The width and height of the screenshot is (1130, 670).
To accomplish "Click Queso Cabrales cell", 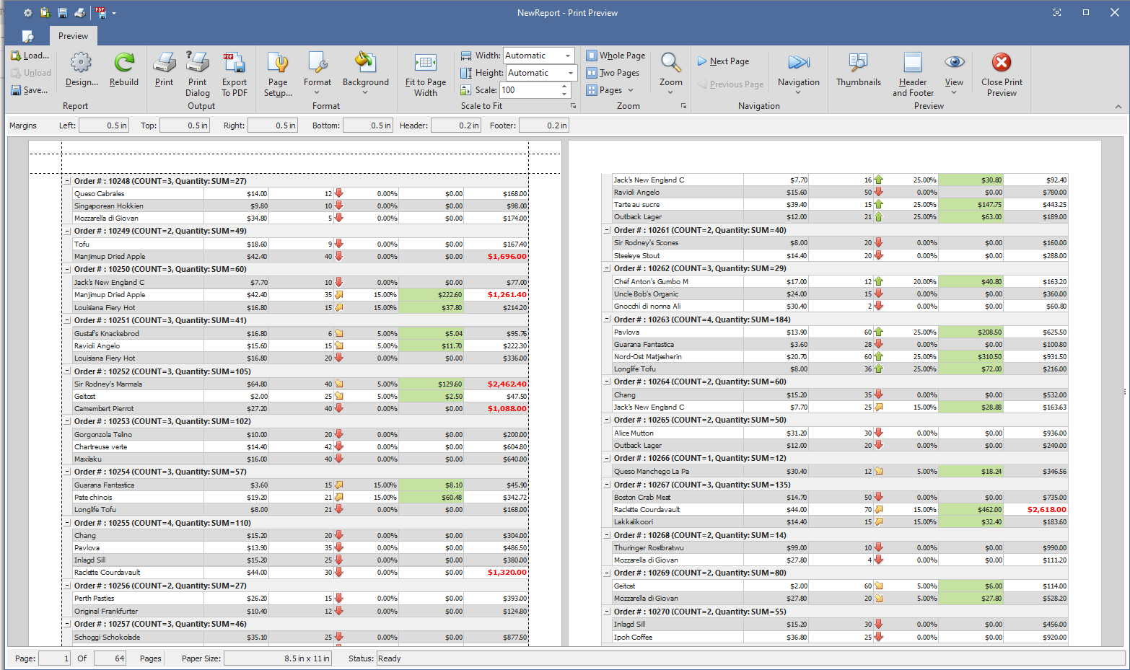I will click(139, 194).
